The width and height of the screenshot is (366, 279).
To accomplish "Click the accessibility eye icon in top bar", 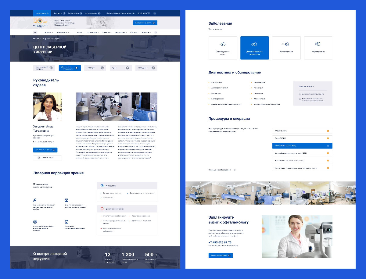I will 154,13.
